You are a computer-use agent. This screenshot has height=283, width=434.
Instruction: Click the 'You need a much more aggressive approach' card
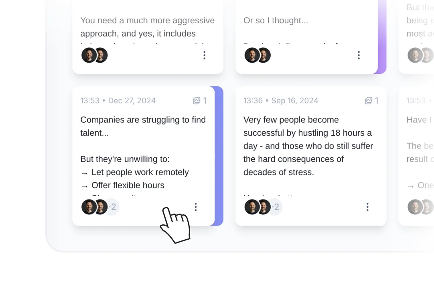148,27
